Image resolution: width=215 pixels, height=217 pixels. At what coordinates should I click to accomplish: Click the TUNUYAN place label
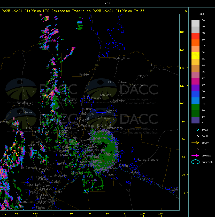tap(55, 201)
